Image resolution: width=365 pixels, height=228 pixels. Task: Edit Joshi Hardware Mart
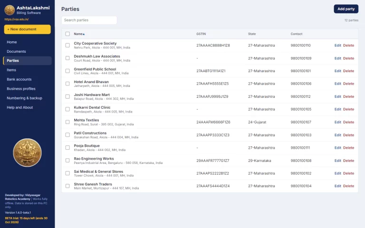click(337, 96)
